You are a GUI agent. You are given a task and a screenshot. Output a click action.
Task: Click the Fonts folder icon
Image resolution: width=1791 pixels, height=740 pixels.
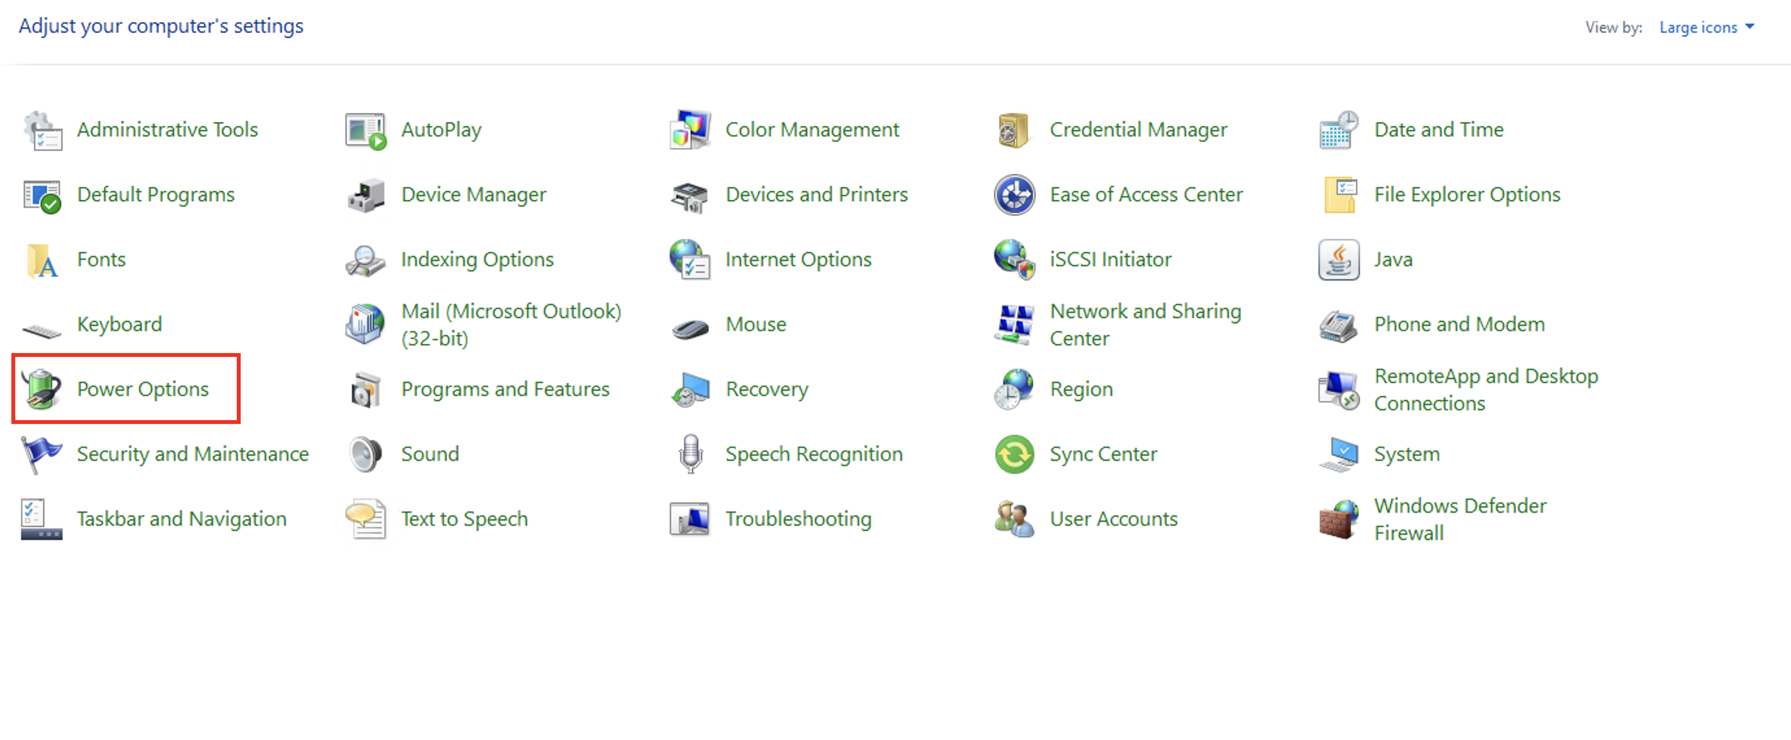(42, 261)
